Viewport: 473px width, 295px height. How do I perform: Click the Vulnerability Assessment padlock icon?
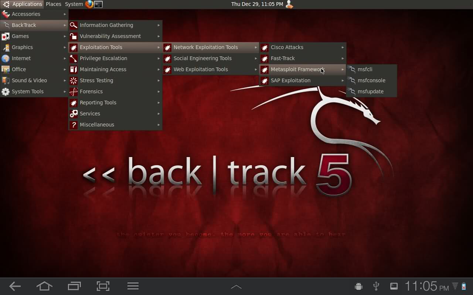(74, 36)
